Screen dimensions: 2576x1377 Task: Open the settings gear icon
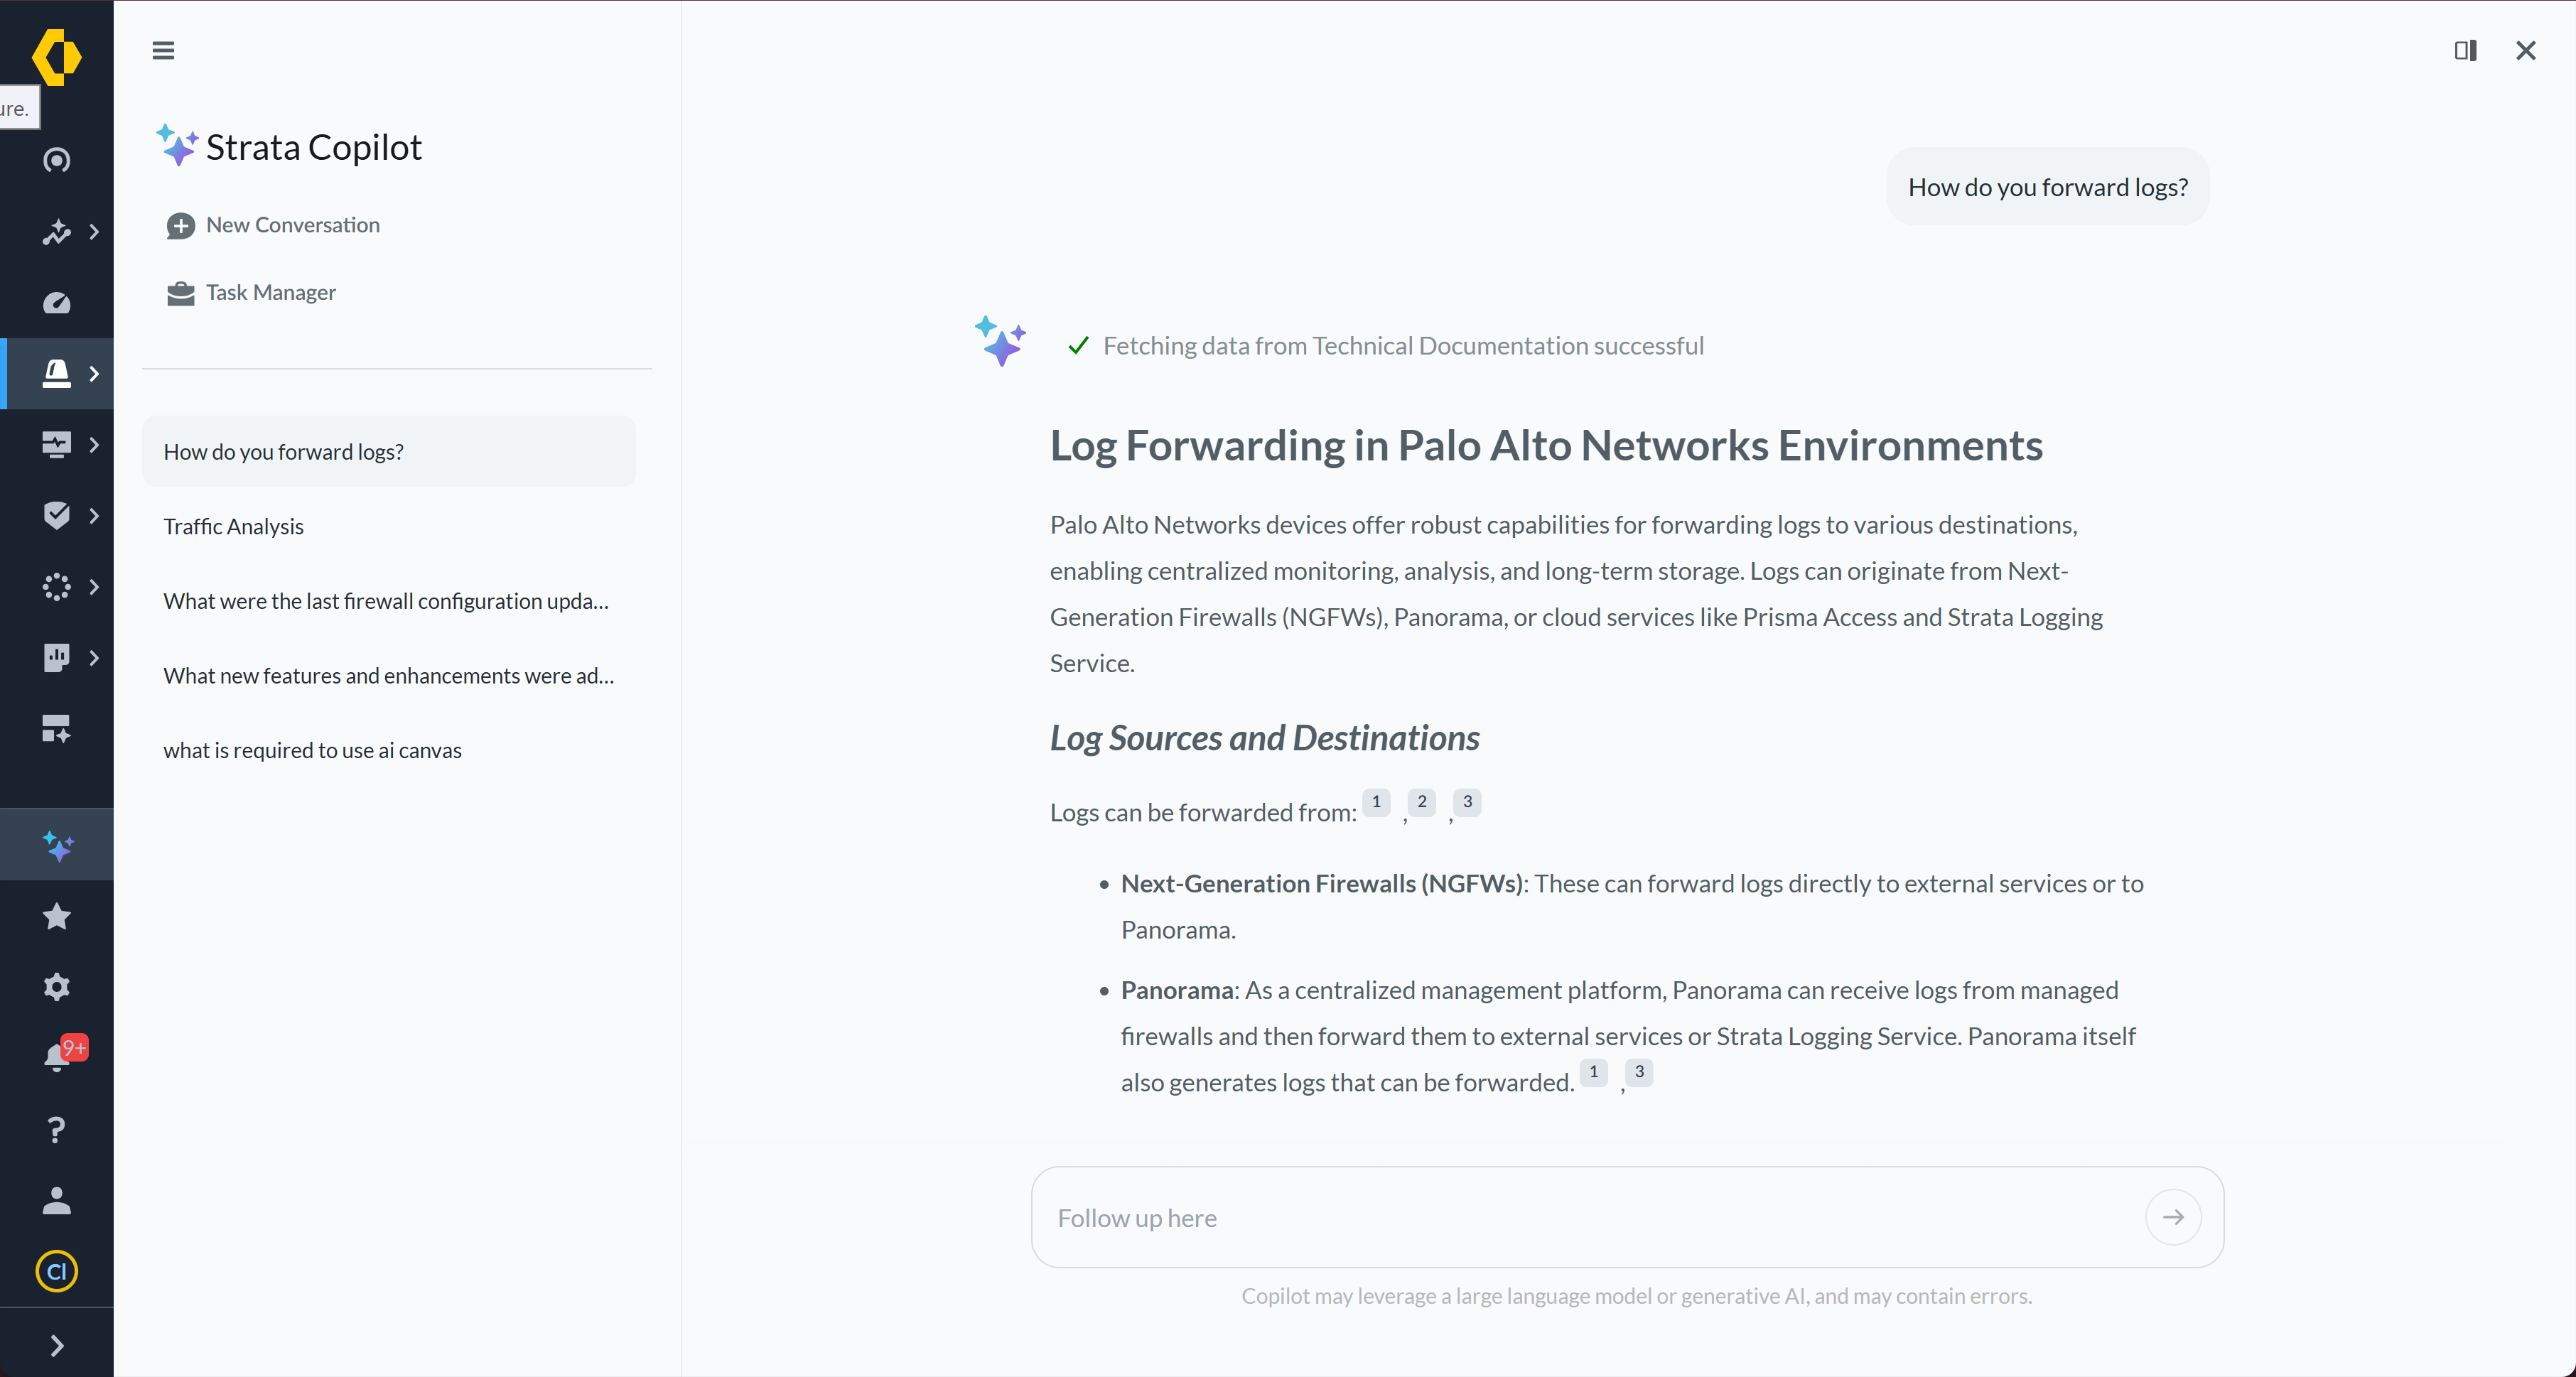tap(57, 987)
